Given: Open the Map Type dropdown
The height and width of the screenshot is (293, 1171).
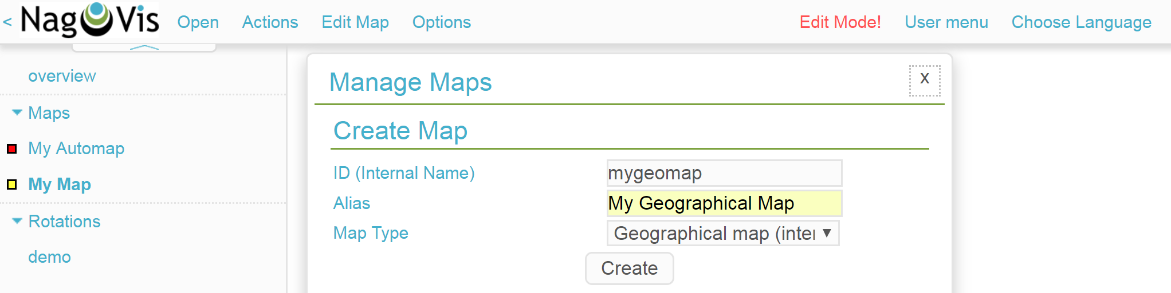Looking at the screenshot, I should point(723,233).
